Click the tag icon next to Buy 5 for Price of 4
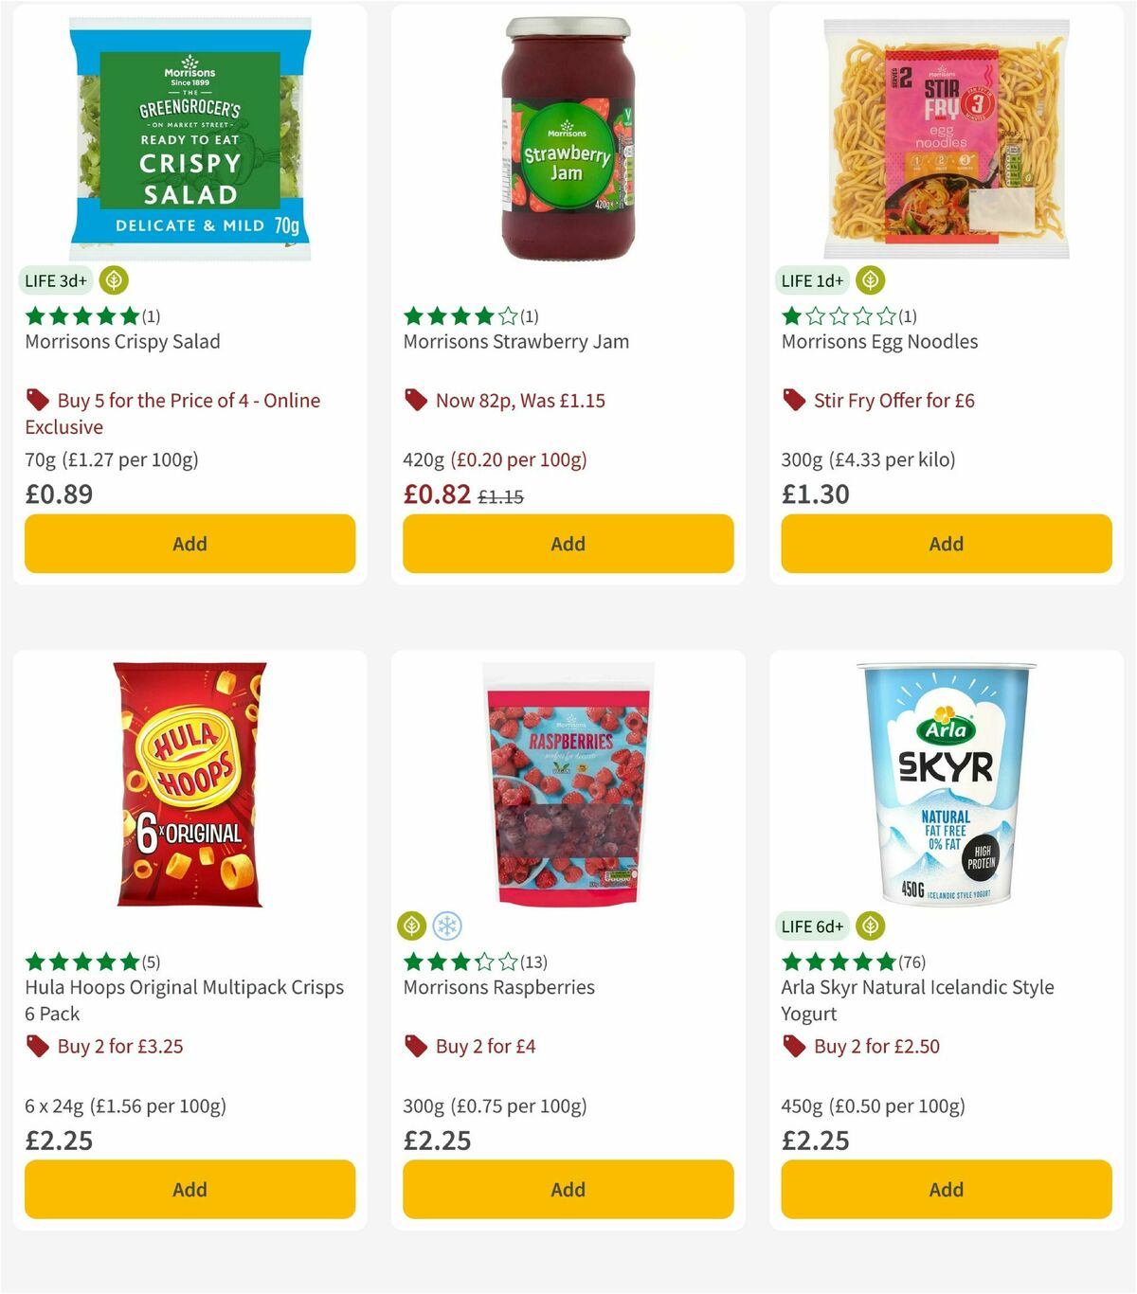The width and height of the screenshot is (1137, 1294). coord(36,400)
